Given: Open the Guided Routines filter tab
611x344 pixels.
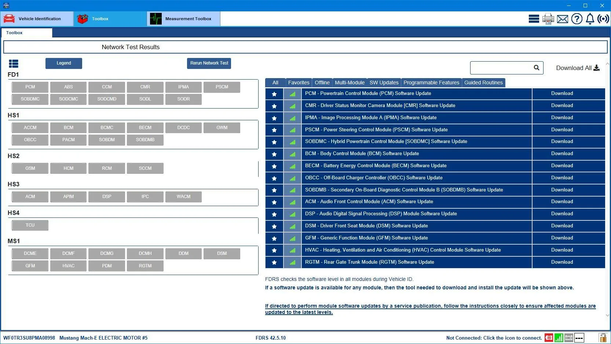Looking at the screenshot, I should 483,83.
